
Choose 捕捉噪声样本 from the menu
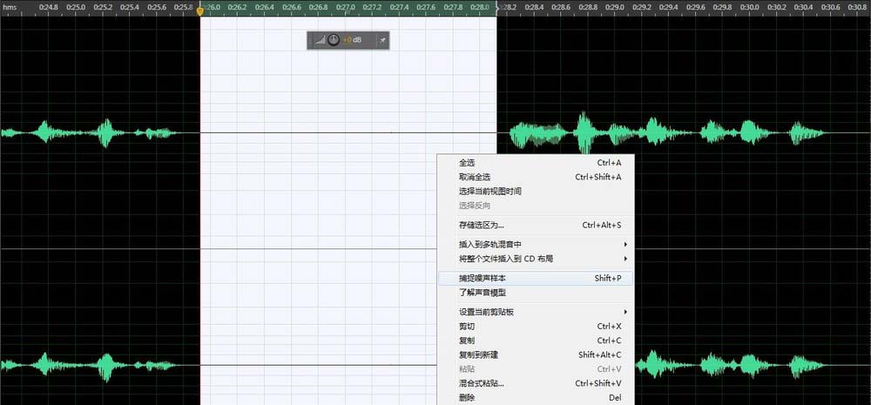coord(535,279)
